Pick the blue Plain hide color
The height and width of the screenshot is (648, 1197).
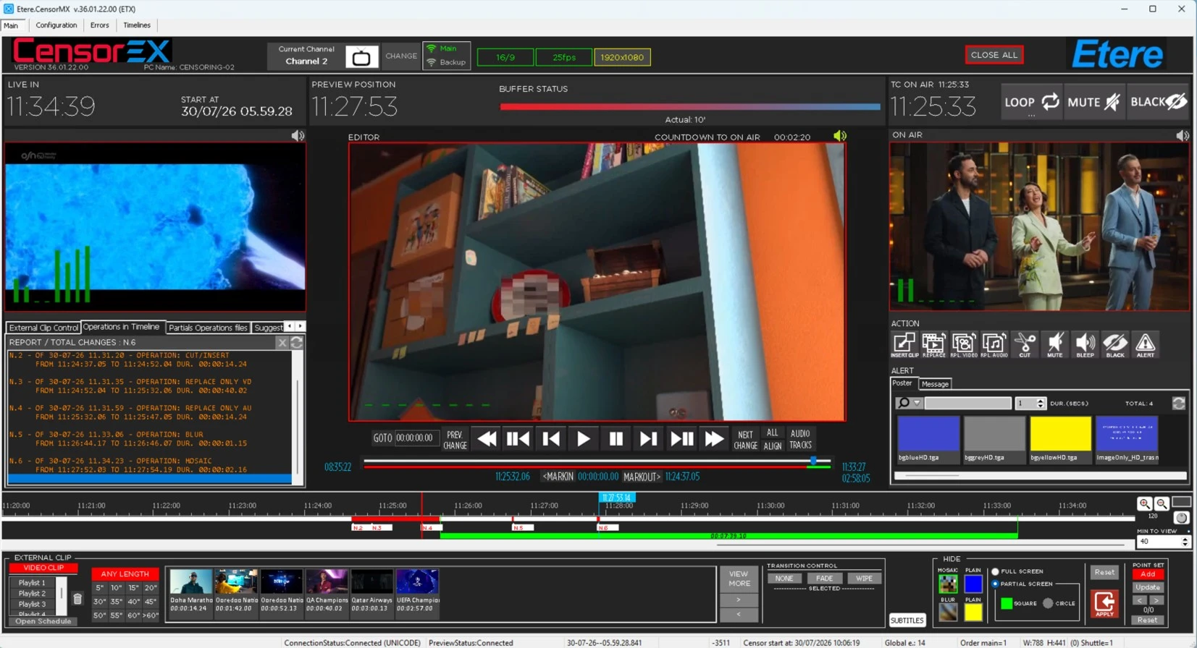tap(973, 583)
